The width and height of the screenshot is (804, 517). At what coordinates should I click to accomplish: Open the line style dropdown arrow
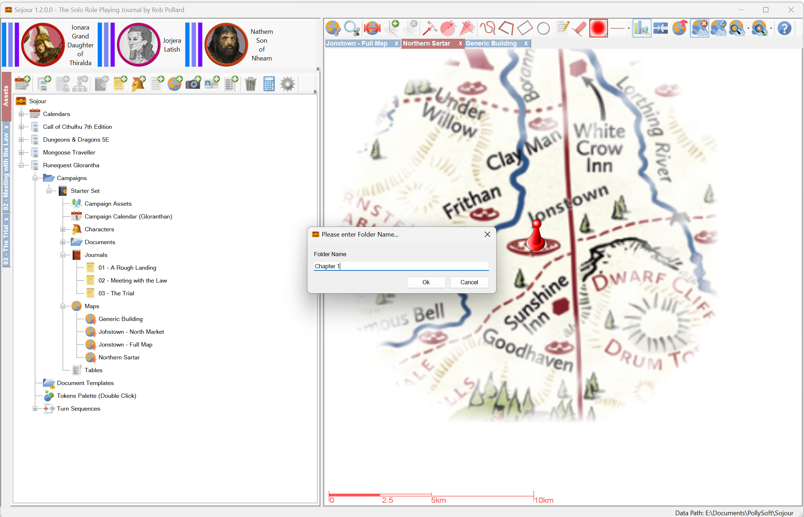pos(629,28)
